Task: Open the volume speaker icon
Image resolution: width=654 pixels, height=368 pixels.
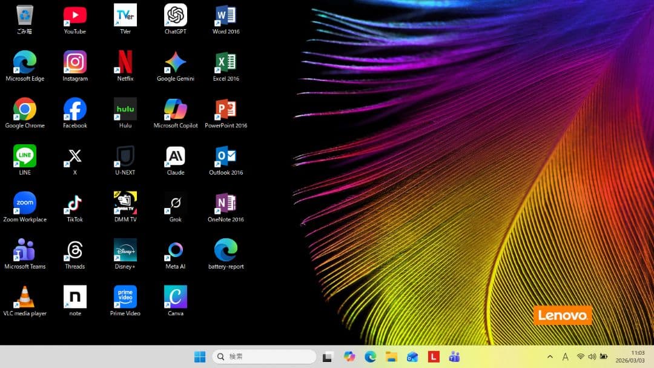Action: (592, 356)
